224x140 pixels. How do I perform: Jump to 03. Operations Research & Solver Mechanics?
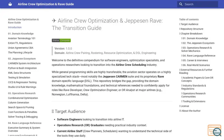[x=197, y=49]
